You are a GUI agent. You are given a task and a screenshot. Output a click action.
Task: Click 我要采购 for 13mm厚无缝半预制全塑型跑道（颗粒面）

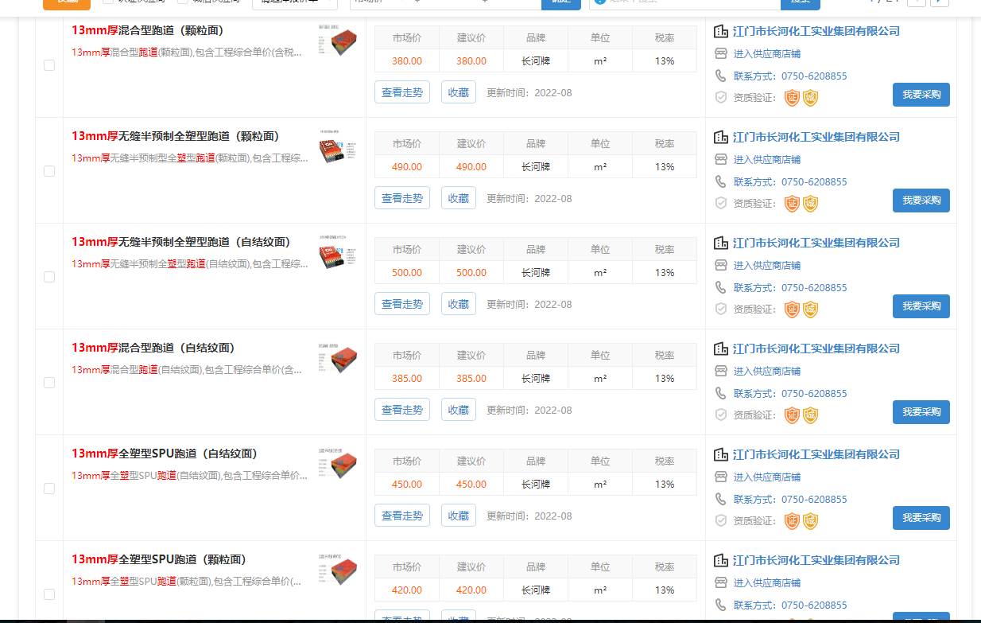coord(921,201)
